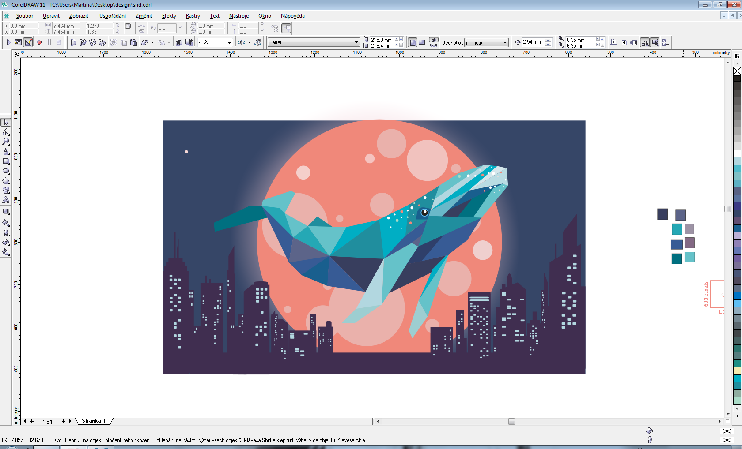Click the New document icon
This screenshot has height=449, width=742.
pos(73,42)
